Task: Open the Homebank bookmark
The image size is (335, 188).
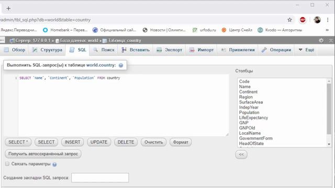Action: (65, 30)
